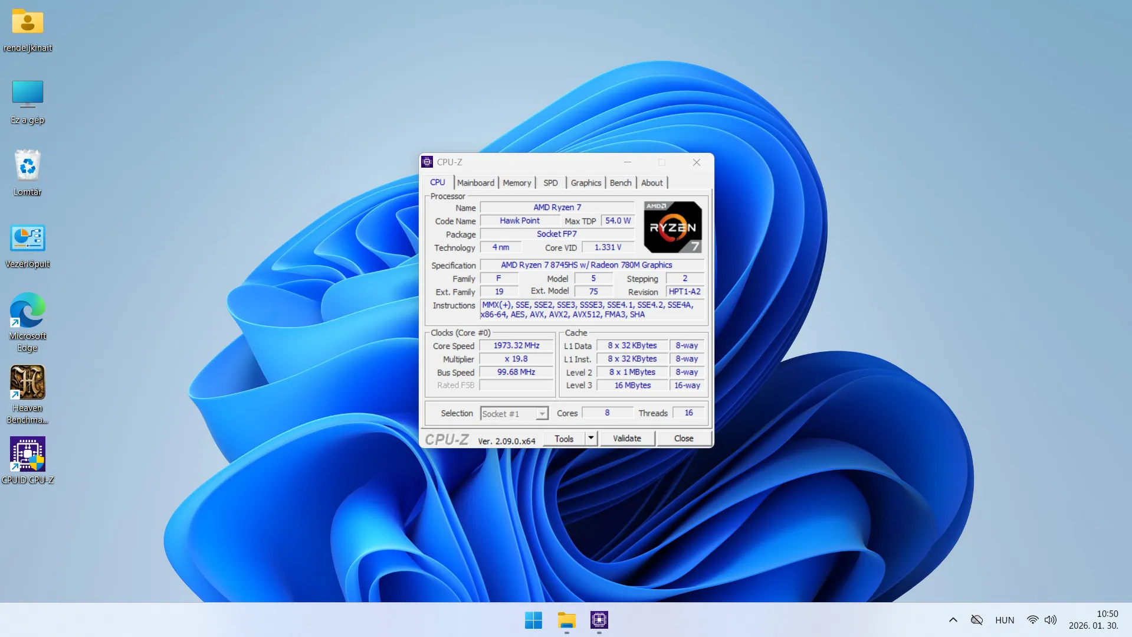The width and height of the screenshot is (1132, 637).
Task: Click the Ext. Model value 75
Action: (593, 292)
